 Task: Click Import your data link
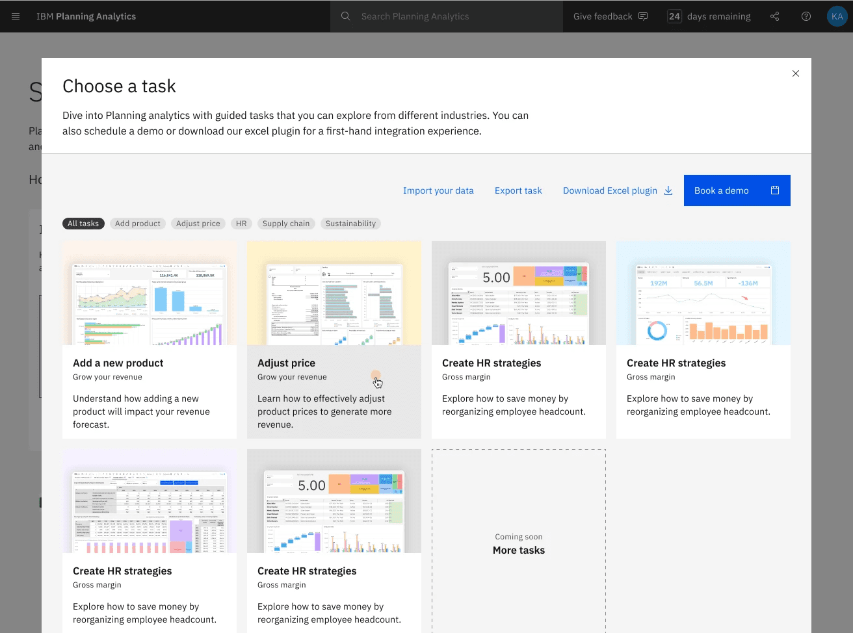[438, 190]
